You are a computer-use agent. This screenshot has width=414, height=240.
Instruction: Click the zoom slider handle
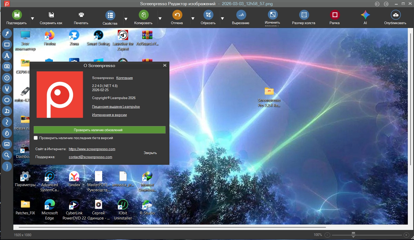tap(353, 235)
